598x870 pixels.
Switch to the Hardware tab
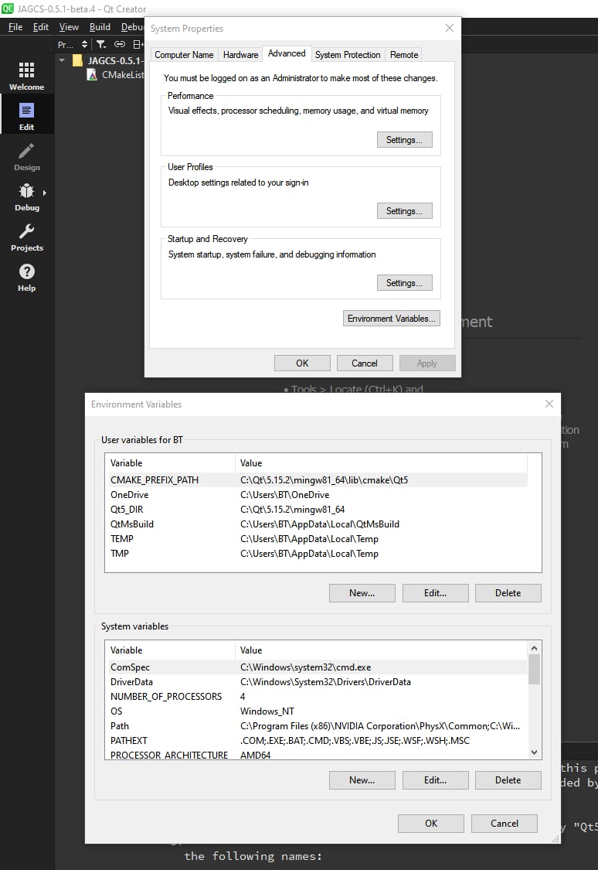(240, 54)
